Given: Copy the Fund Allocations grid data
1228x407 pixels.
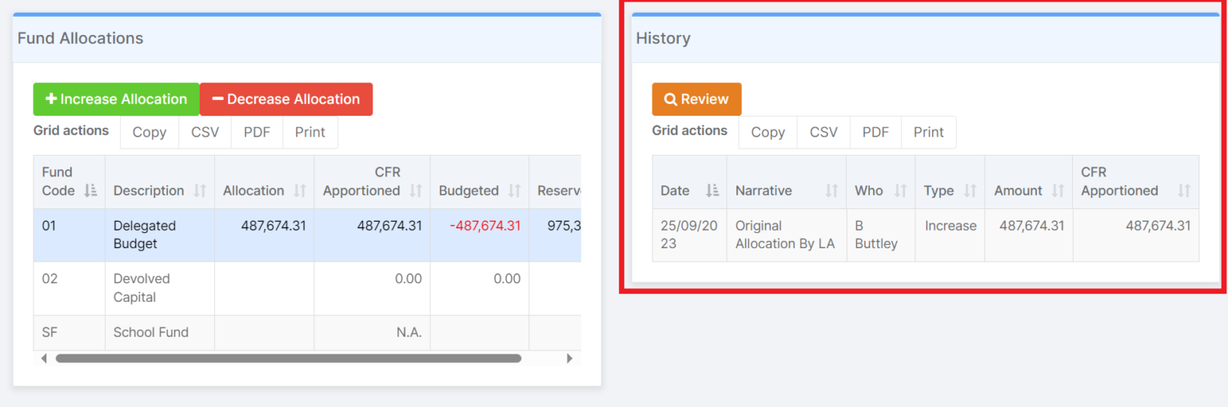Looking at the screenshot, I should pyautogui.click(x=150, y=132).
